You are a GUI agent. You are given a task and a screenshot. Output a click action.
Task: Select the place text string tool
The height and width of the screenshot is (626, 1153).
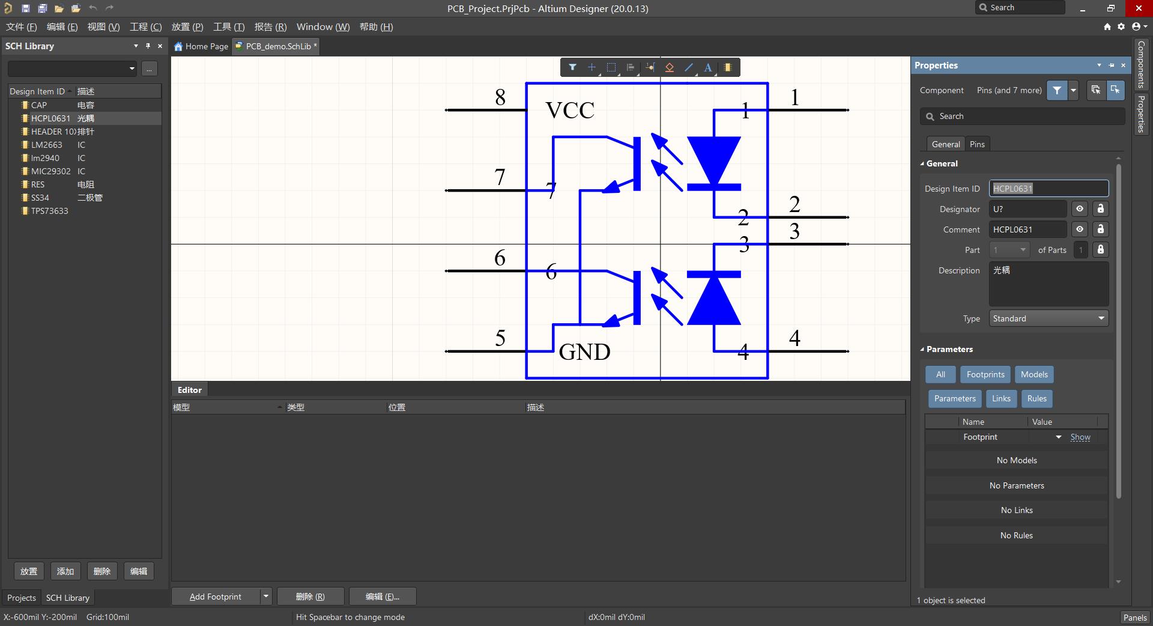(x=708, y=67)
